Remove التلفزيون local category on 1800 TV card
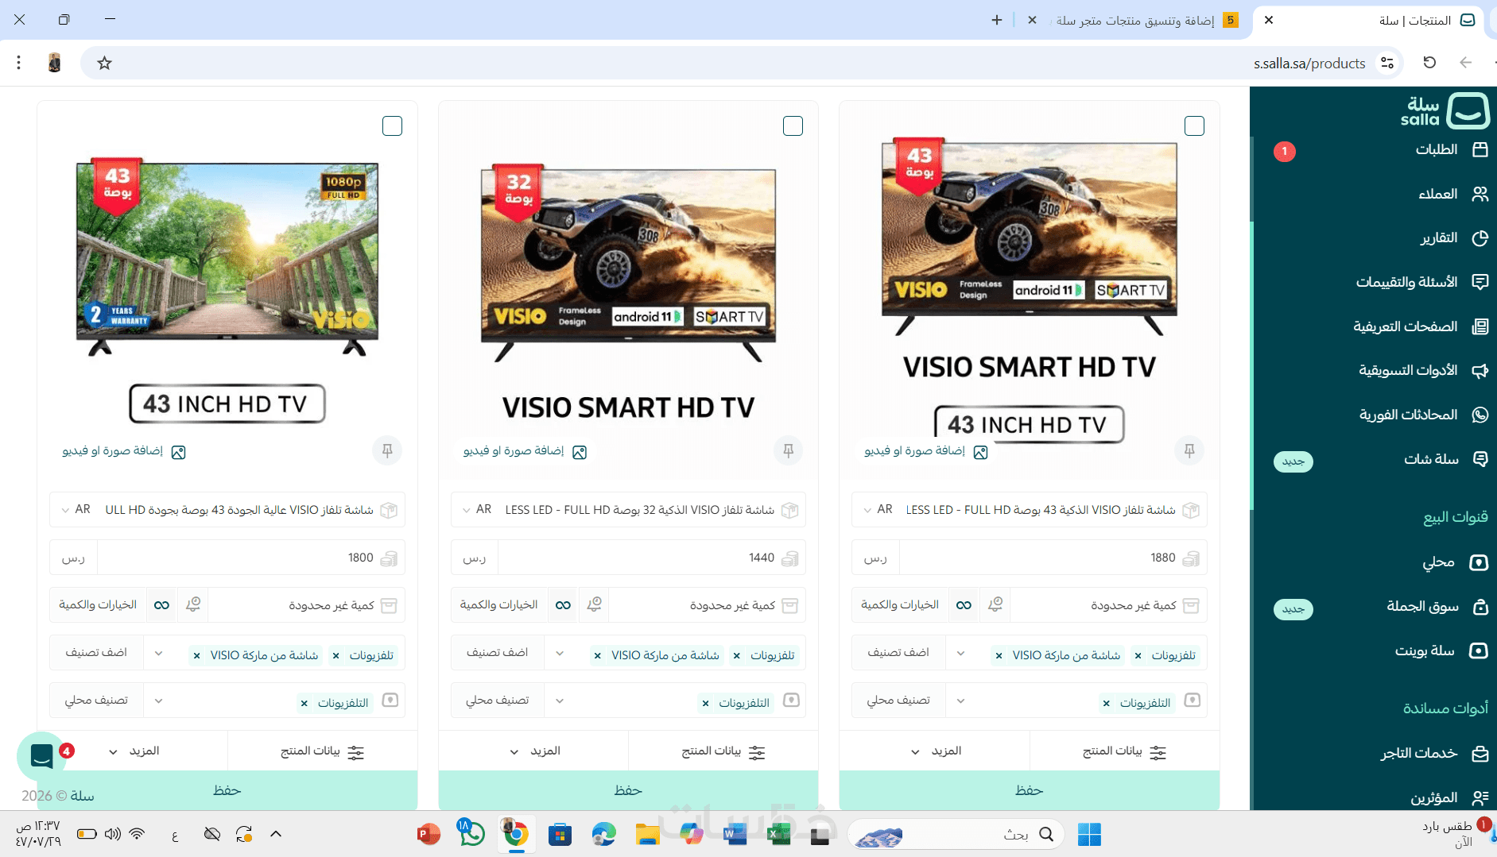Image resolution: width=1497 pixels, height=857 pixels. pyautogui.click(x=304, y=704)
